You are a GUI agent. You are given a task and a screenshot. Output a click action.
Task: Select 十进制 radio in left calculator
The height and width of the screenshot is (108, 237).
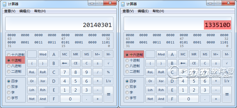pyautogui.click(x=14, y=60)
